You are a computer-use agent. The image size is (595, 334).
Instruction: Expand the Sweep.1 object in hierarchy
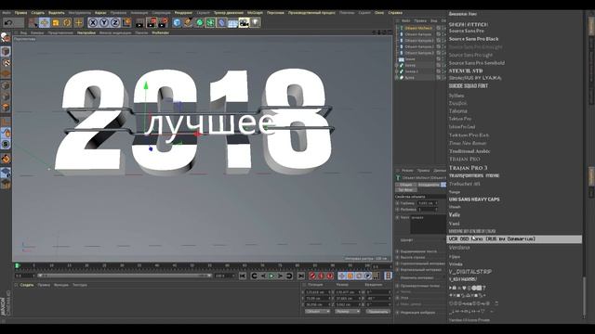[x=397, y=71]
